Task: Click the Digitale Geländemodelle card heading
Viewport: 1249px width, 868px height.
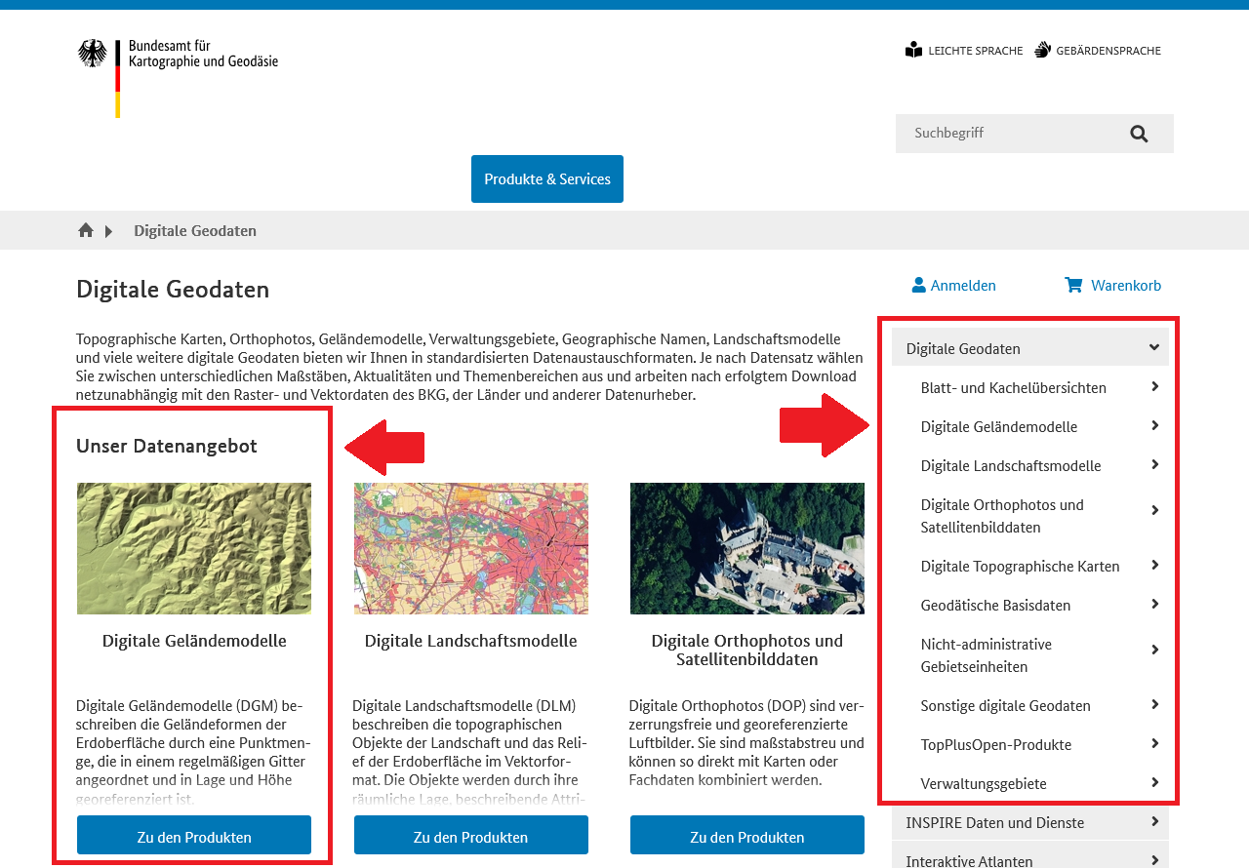Action: [x=194, y=641]
